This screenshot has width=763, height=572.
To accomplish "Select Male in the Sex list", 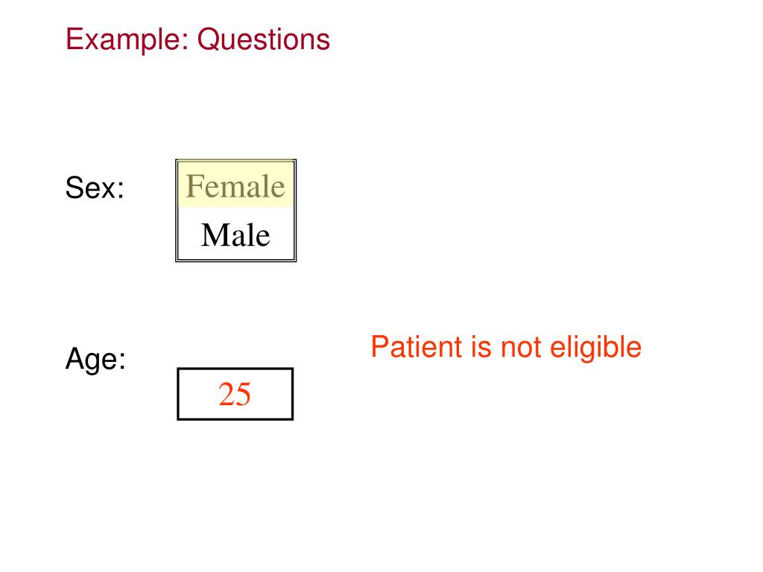I will (235, 235).
